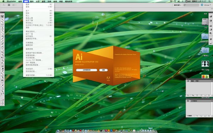Select the Eyedropper tool
Viewport: 213px width, 133px height.
(x=2, y=71)
